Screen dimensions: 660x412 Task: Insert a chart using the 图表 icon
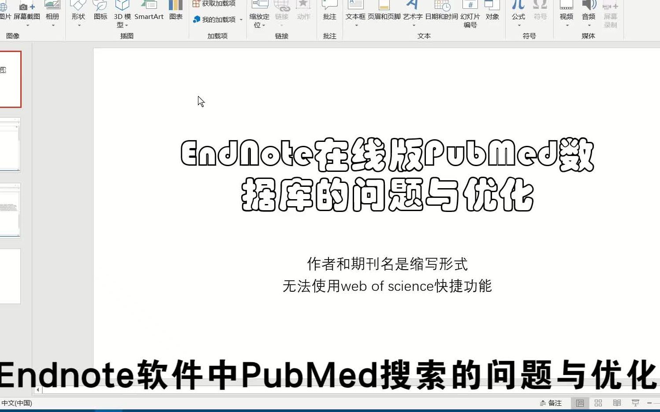point(175,11)
